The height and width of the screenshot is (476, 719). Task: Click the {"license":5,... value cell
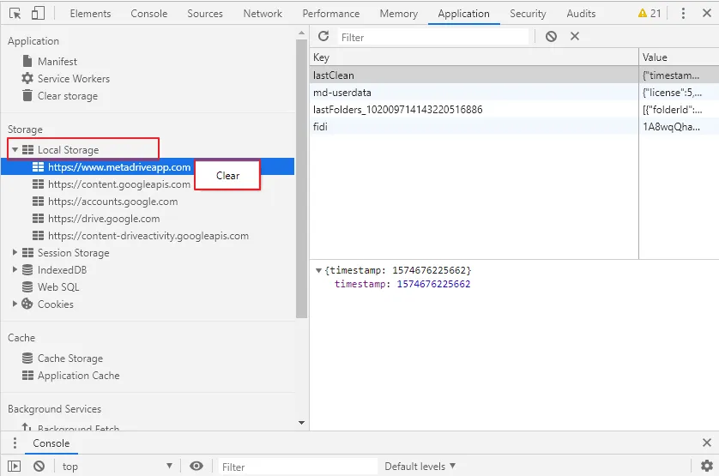click(x=679, y=93)
